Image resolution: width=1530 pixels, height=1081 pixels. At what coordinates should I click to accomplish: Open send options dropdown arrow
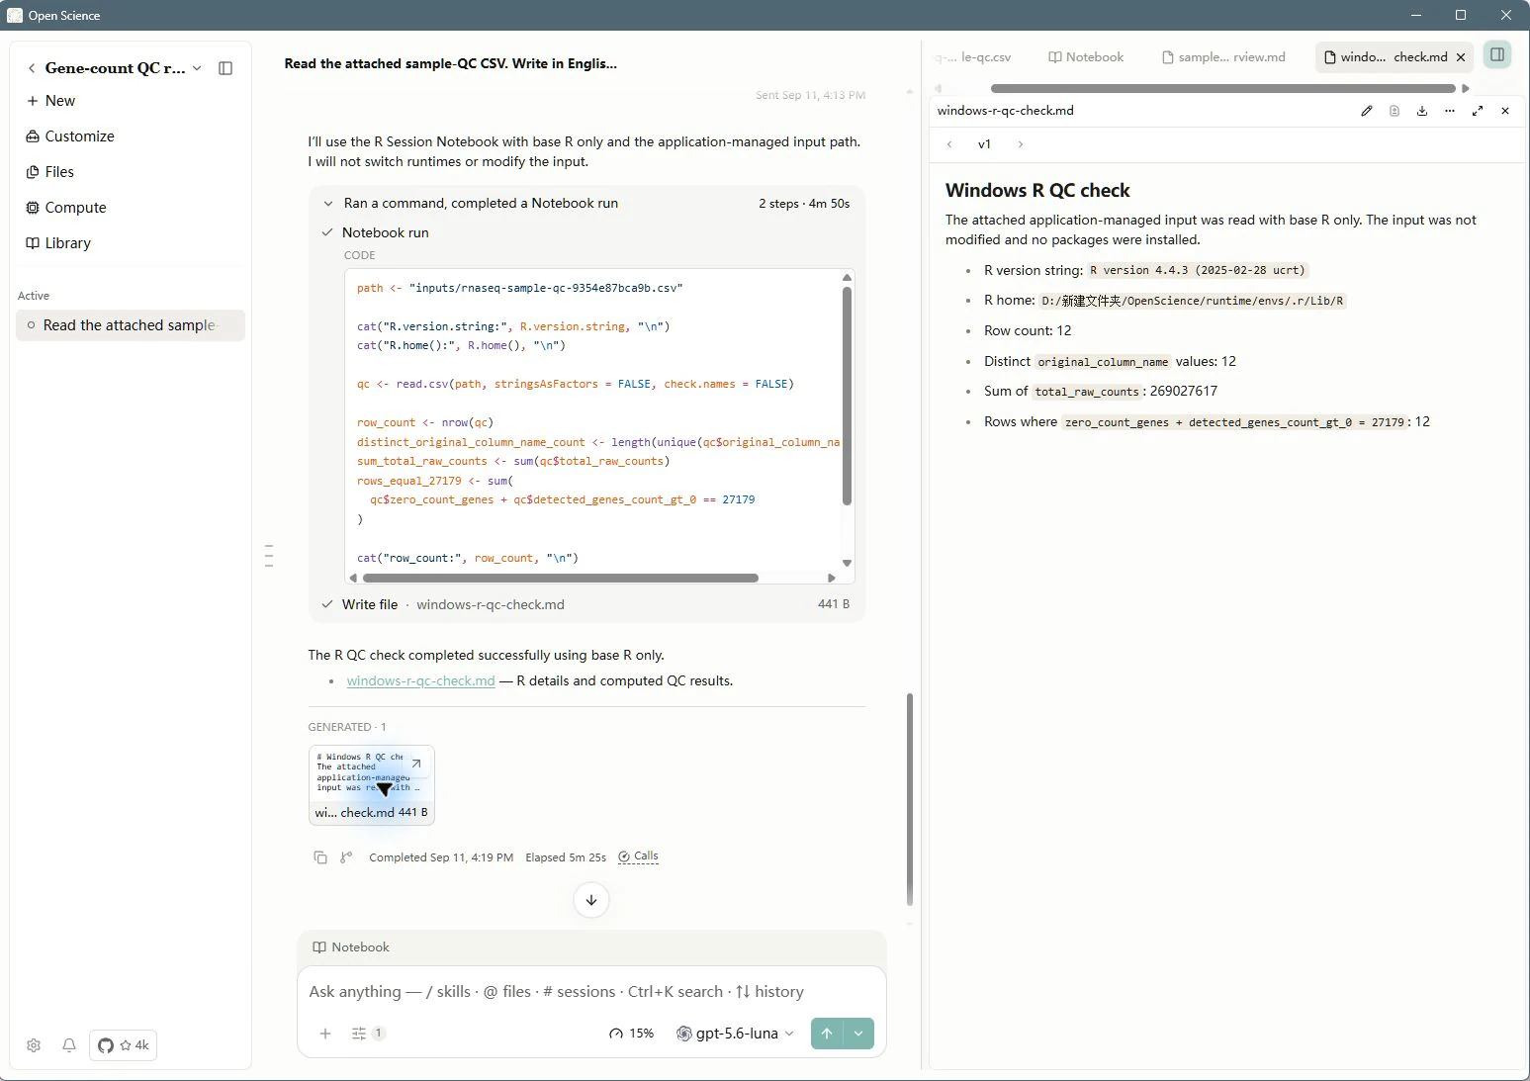click(858, 1034)
